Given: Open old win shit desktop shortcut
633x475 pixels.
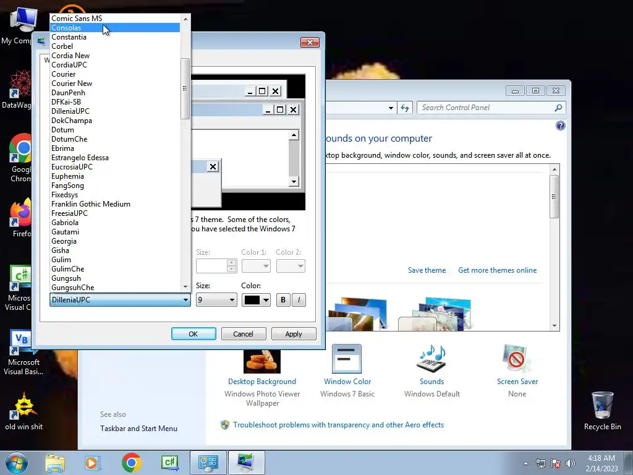Looking at the screenshot, I should [24, 411].
